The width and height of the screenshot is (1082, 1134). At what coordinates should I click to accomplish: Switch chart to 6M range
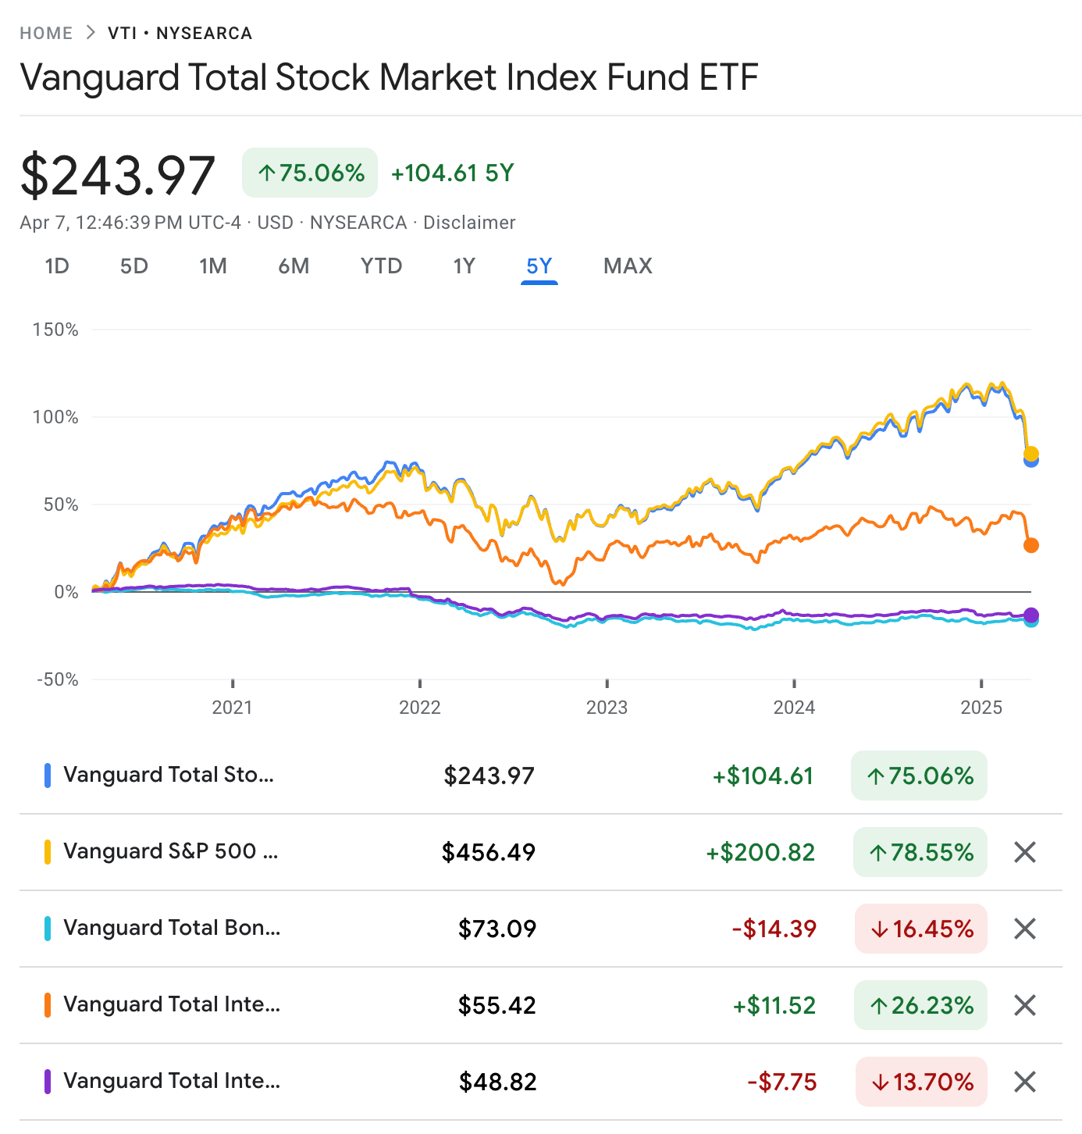[x=294, y=266]
